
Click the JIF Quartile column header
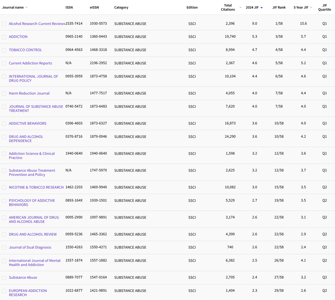point(324,8)
